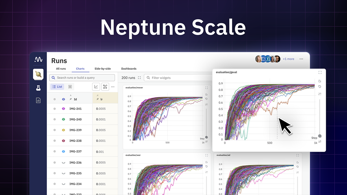This screenshot has width=347, height=195.
Task: Click the smoothing slider handle on evaluation/geval
Action: pyautogui.click(x=320, y=136)
